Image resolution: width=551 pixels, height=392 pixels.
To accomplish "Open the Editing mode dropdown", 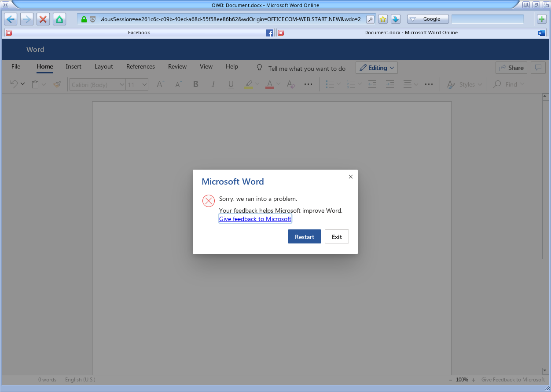I will click(377, 68).
